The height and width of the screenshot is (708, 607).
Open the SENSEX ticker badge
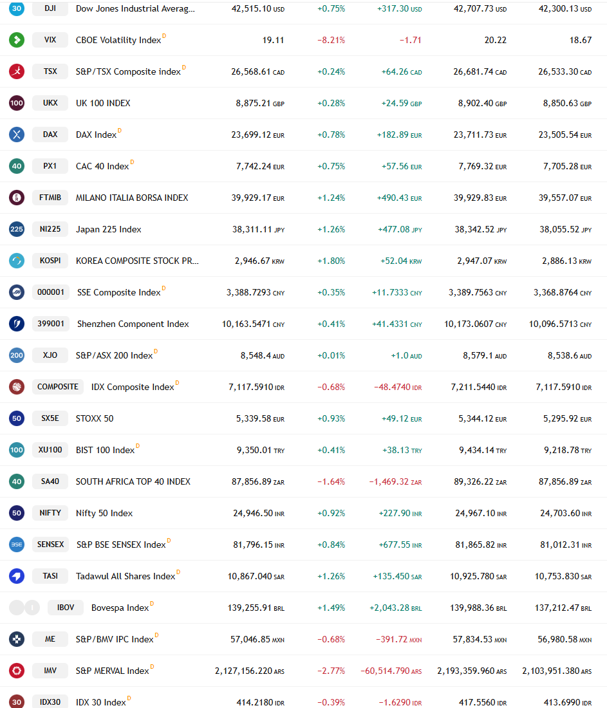coord(51,545)
